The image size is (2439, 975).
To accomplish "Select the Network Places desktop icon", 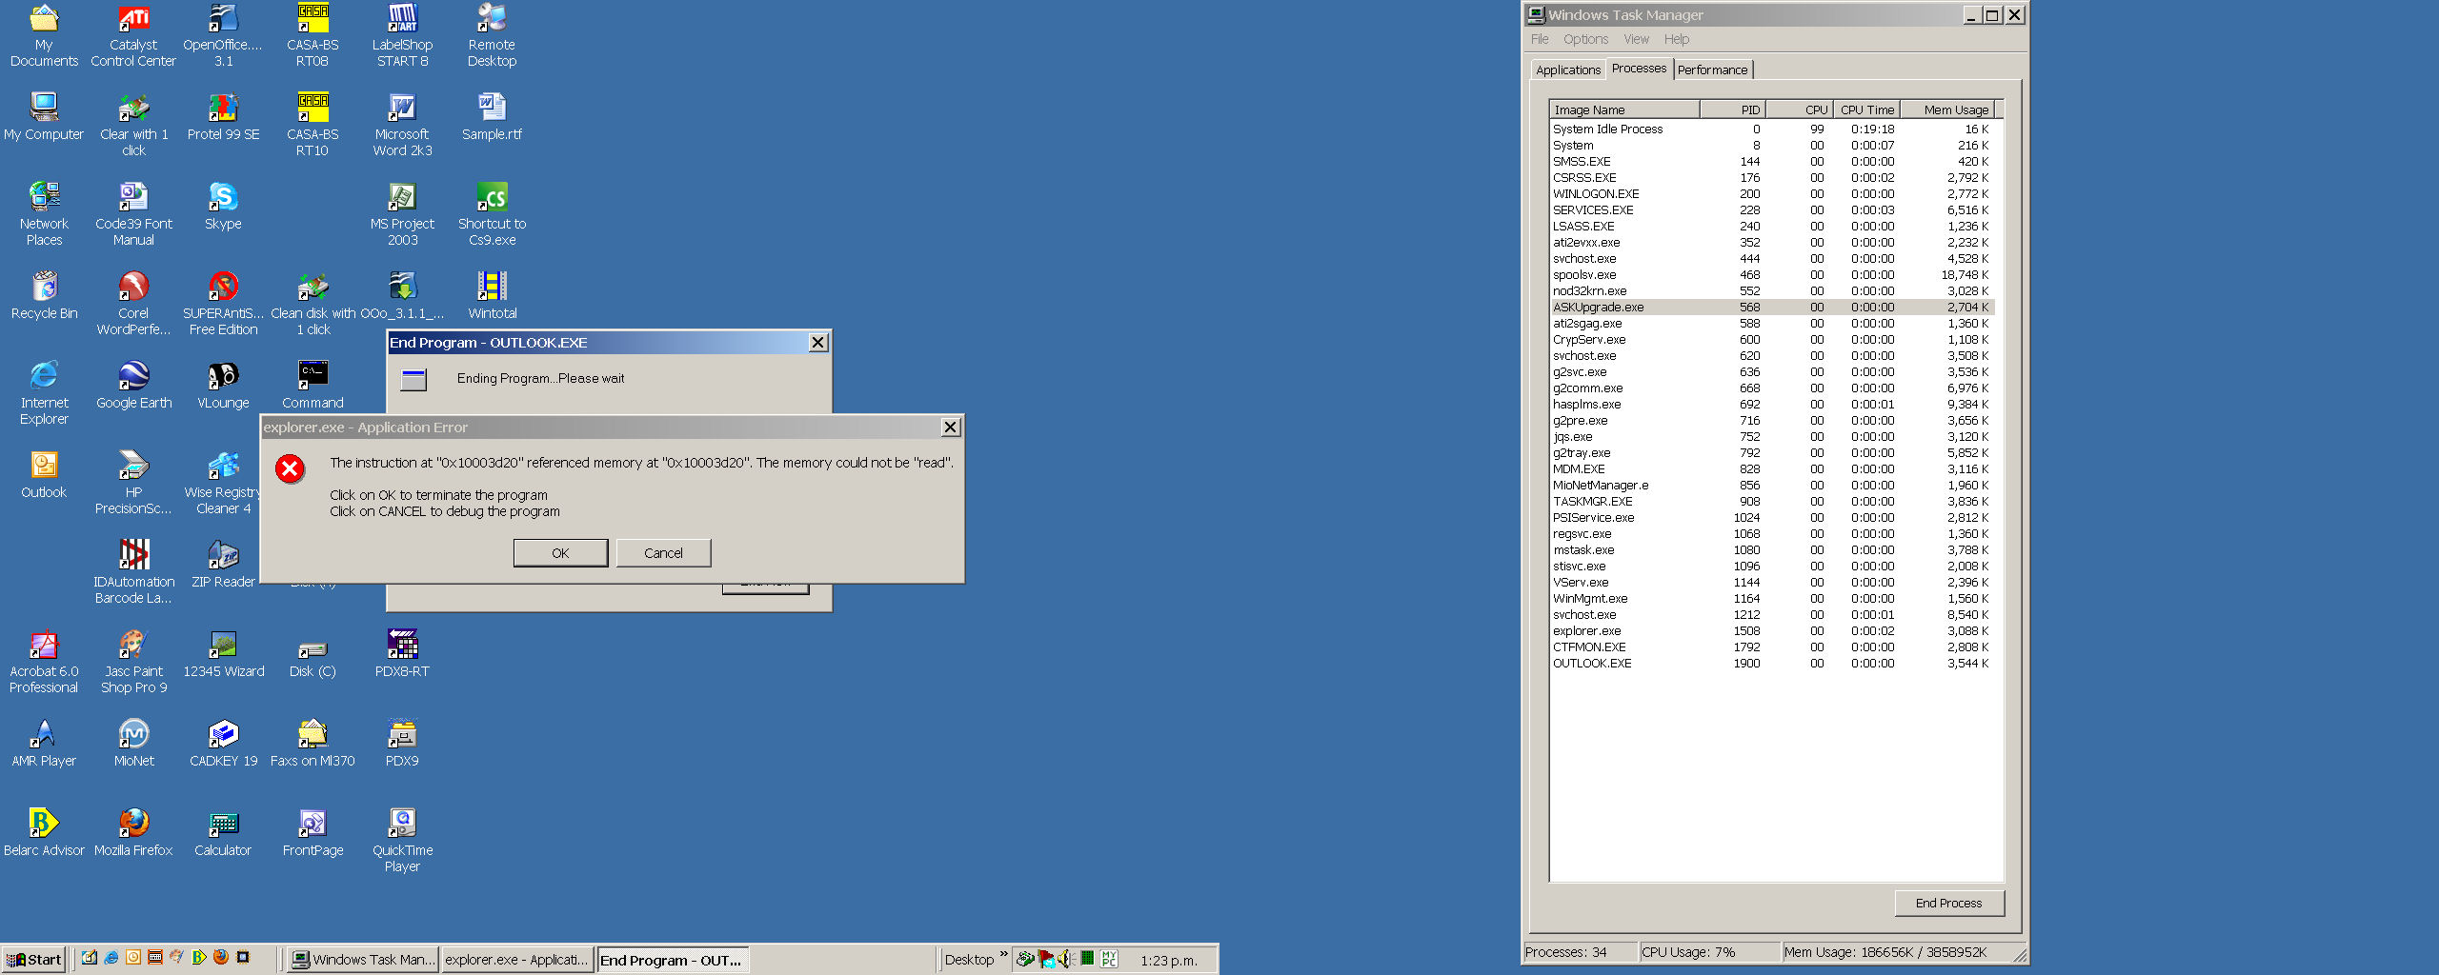I will 44,214.
